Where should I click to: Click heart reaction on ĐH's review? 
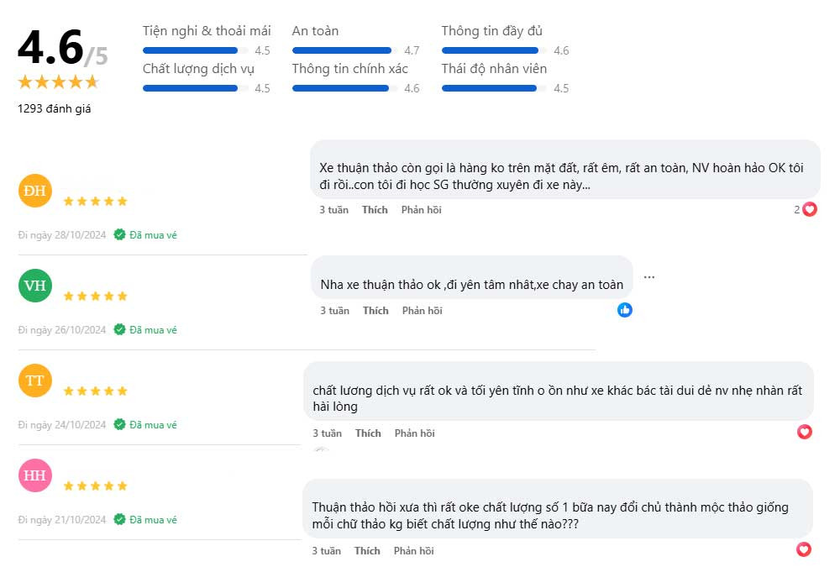tap(810, 209)
